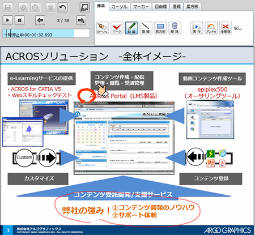The height and width of the screenshot is (235, 255).
Task: Click the ACROS Portal browser screenshot
Action: pyautogui.click(x=124, y=138)
